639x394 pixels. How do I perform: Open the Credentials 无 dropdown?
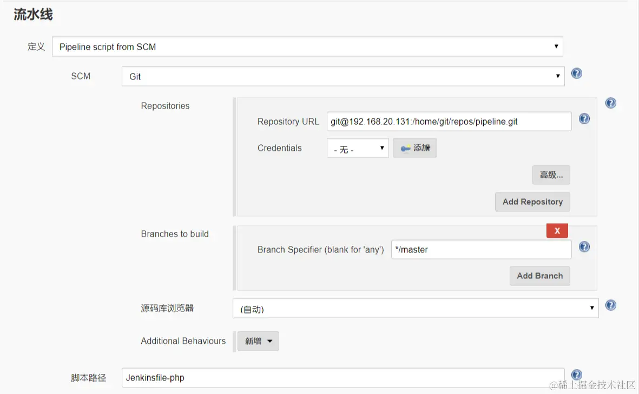pos(358,148)
